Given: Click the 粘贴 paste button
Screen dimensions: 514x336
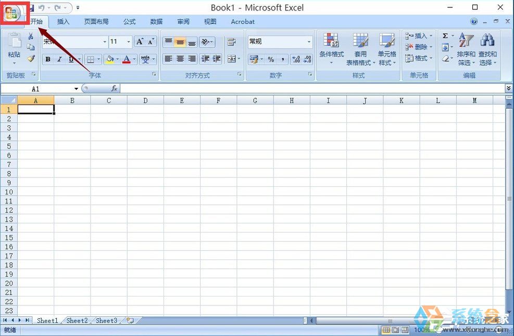Looking at the screenshot, I should pyautogui.click(x=14, y=49).
